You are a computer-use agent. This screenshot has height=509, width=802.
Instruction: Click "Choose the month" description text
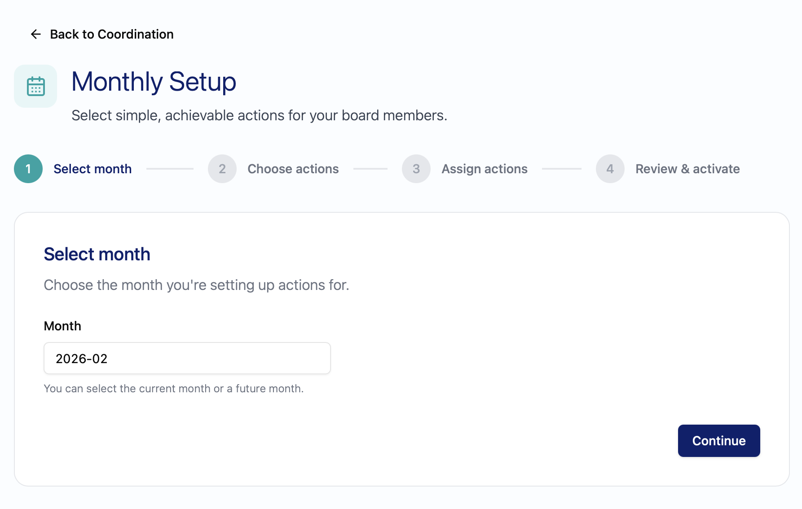pyautogui.click(x=196, y=285)
